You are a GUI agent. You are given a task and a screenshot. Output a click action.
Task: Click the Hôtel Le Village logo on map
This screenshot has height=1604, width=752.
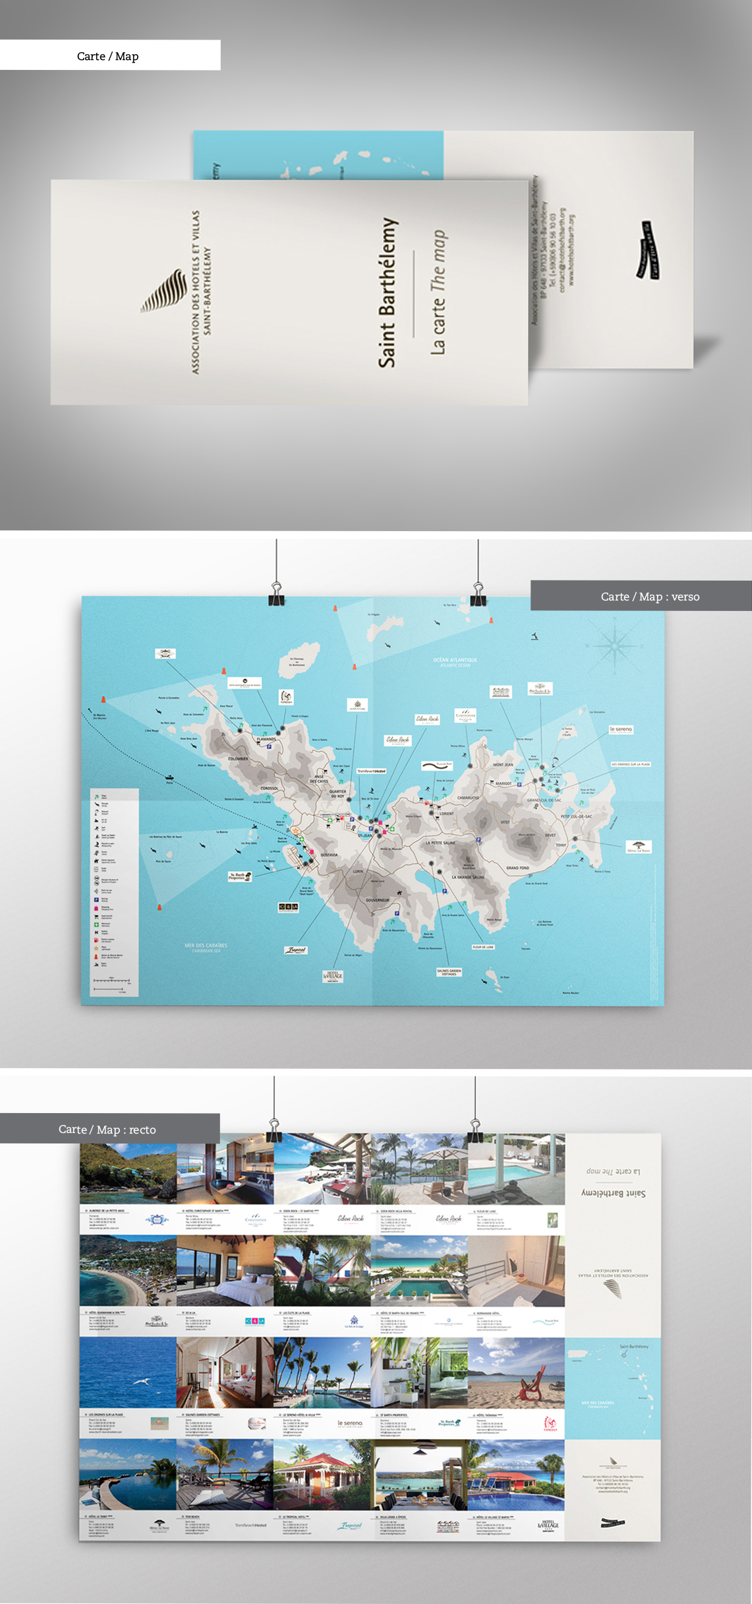tap(333, 977)
